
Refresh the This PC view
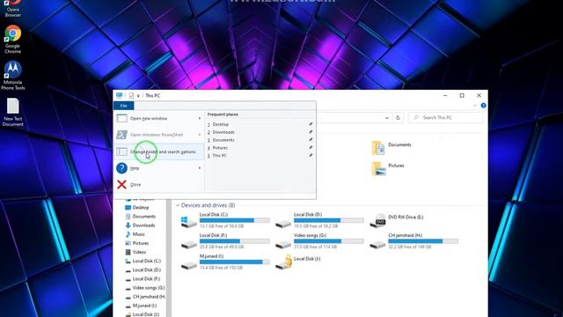point(398,118)
